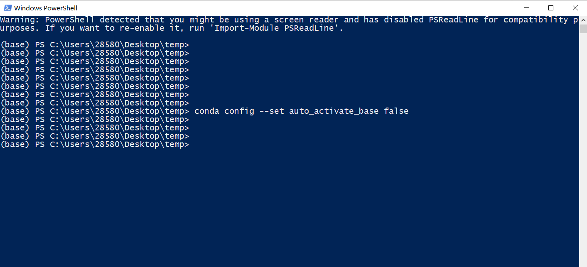
Task: Select the conda config command text
Action: pyautogui.click(x=301, y=111)
